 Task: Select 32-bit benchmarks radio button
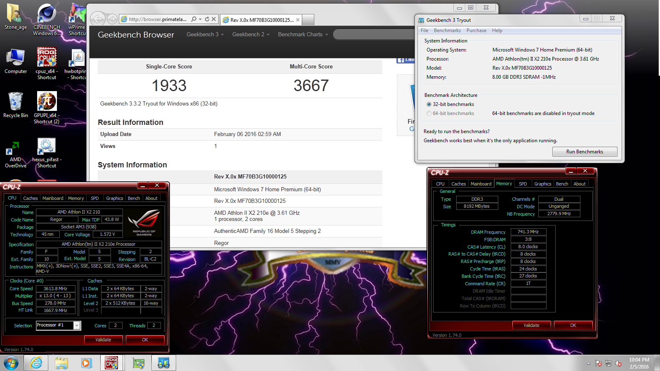point(429,104)
